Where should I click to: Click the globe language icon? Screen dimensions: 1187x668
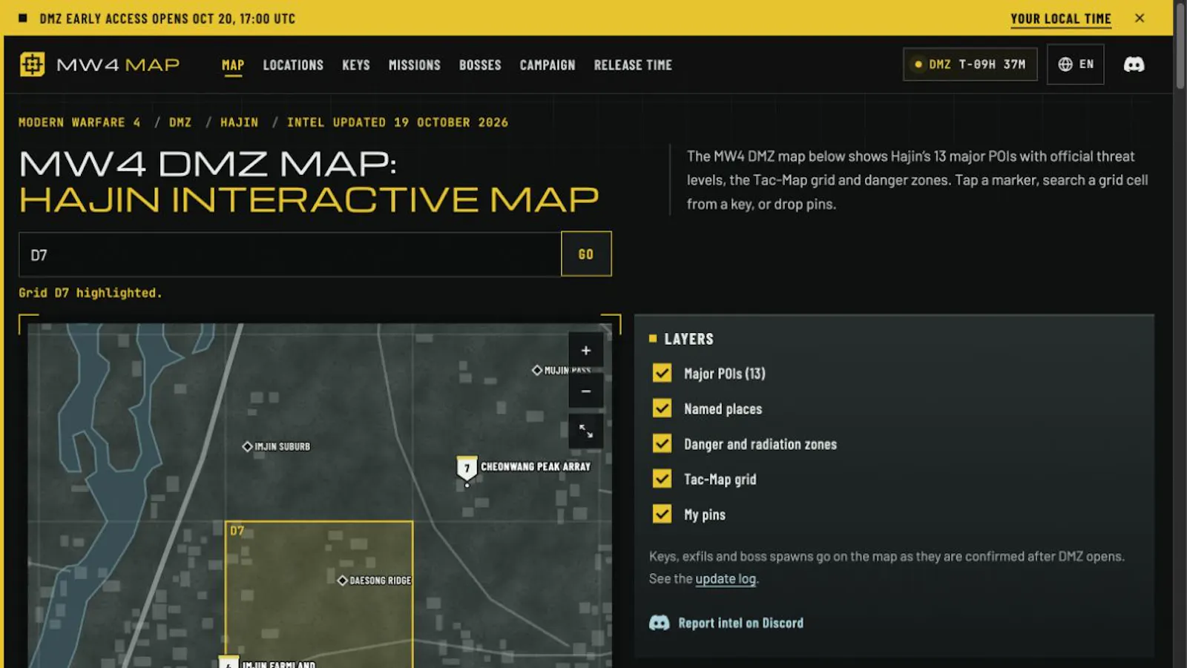click(x=1065, y=65)
